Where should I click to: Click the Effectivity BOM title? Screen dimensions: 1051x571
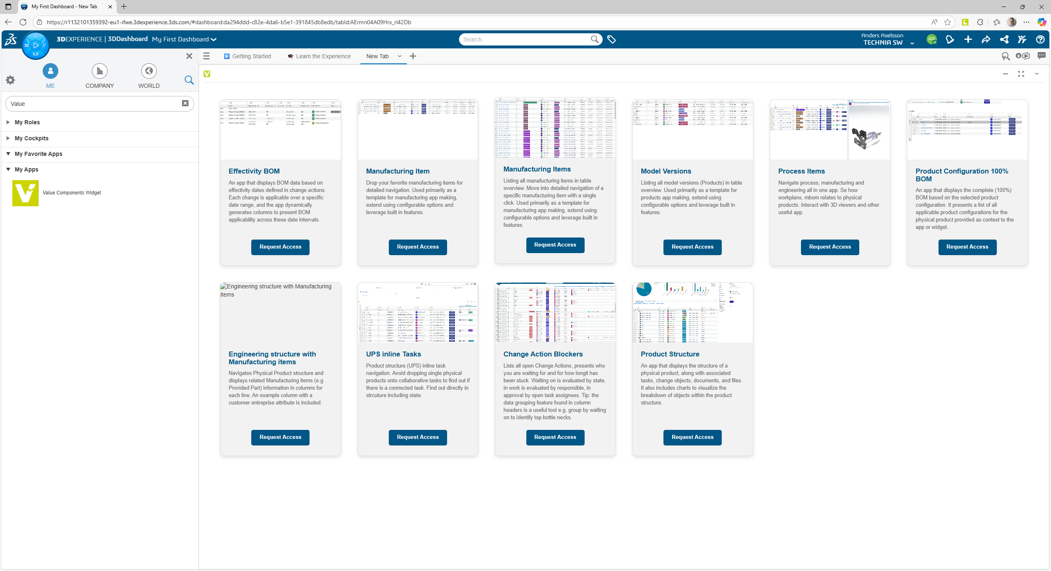[x=254, y=171]
